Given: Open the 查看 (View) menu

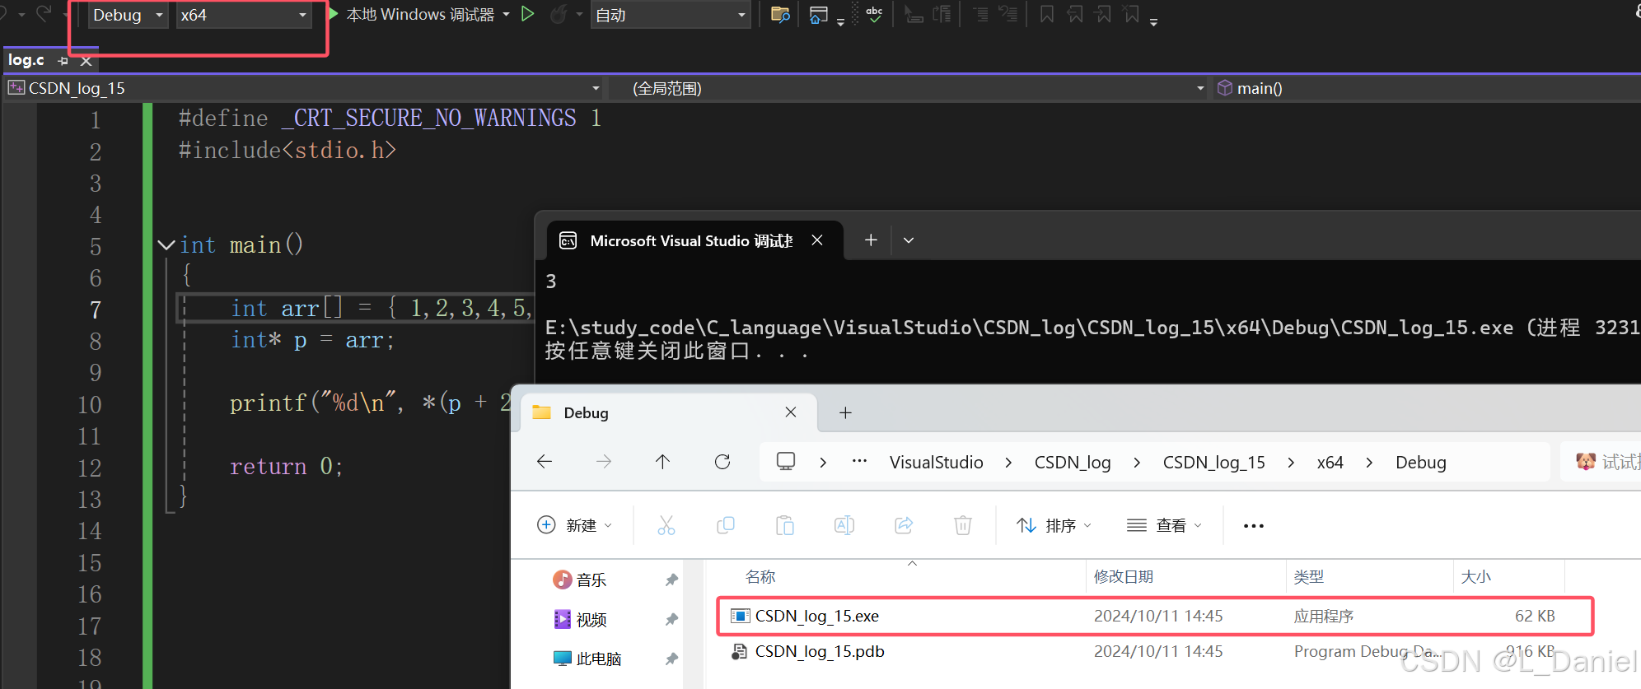Looking at the screenshot, I should point(1164,525).
